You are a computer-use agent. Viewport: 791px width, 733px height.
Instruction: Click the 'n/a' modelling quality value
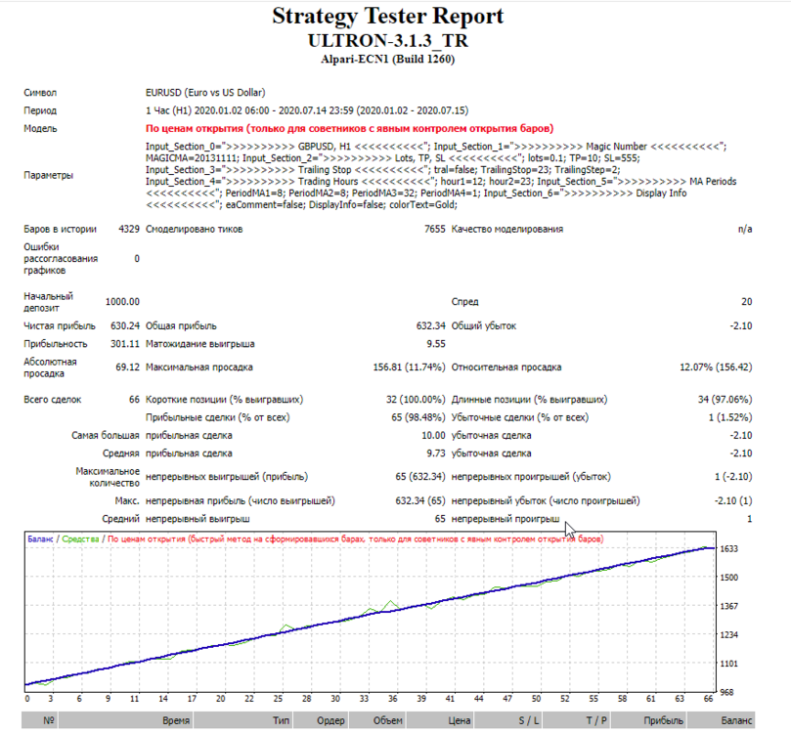(745, 230)
